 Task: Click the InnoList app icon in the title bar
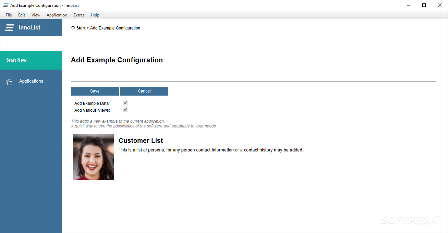point(6,5)
